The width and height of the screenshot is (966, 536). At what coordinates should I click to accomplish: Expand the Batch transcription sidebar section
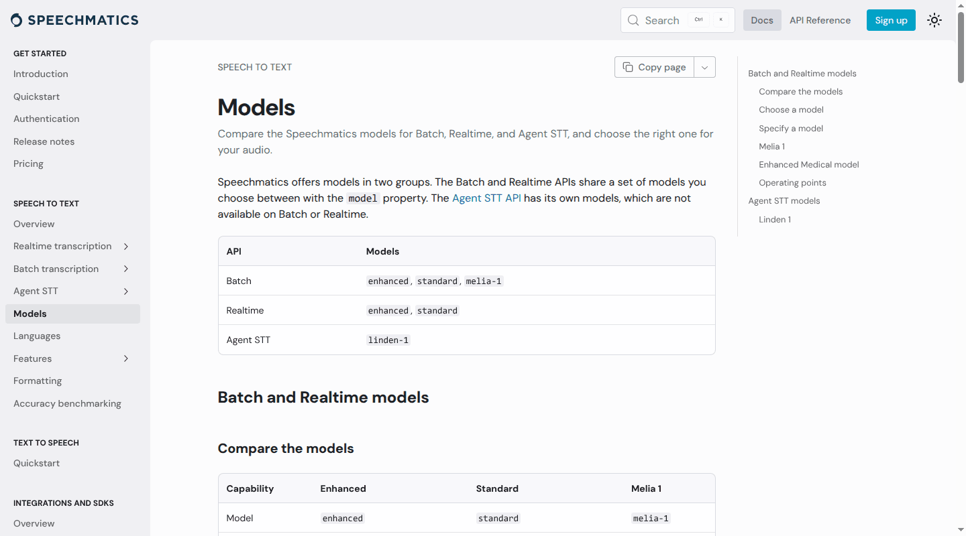(x=126, y=269)
